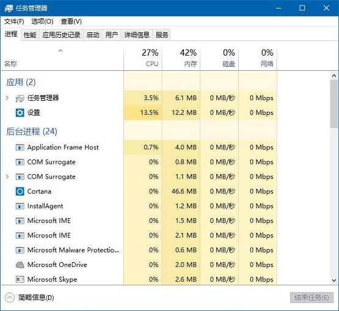This screenshot has height=311, width=339.
Task: Select the Microsoft OneDrive row name
Action: click(57, 265)
